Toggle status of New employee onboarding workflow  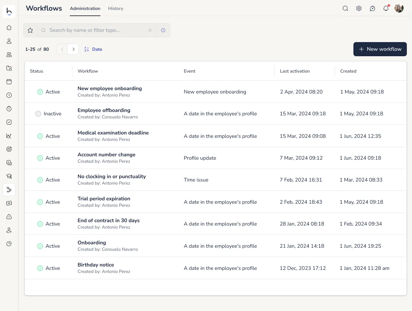(x=40, y=92)
